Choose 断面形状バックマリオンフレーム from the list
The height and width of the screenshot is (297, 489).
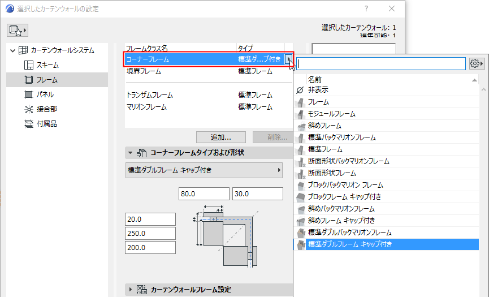[386, 161]
